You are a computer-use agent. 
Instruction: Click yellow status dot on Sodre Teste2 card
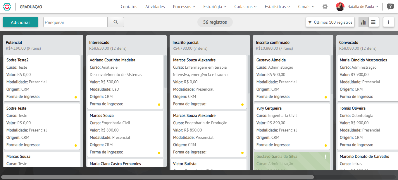click(x=76, y=97)
